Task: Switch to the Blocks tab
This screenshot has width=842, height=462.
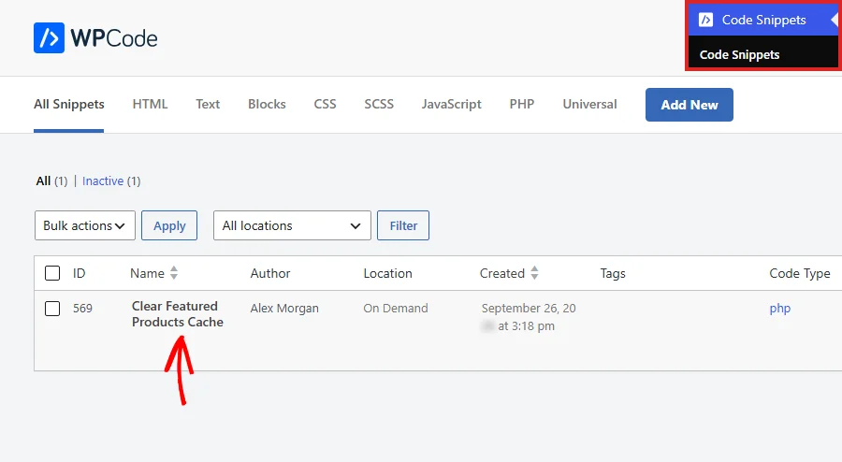Action: [x=267, y=104]
